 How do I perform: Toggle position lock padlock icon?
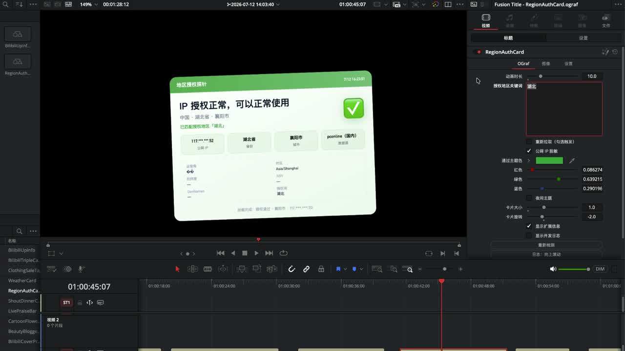[321, 269]
